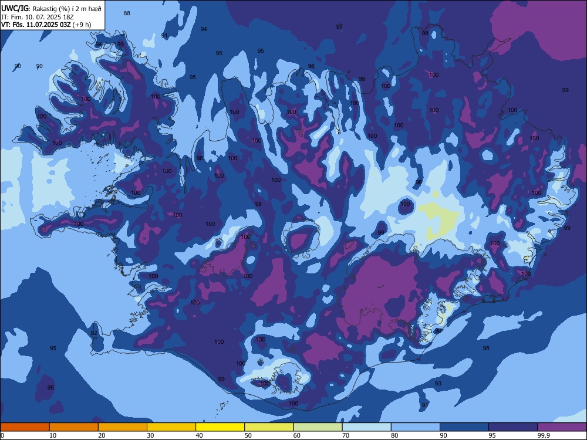Select the 30–40 yellow-orange legend swatch
This screenshot has height=440, width=587.
171,427
